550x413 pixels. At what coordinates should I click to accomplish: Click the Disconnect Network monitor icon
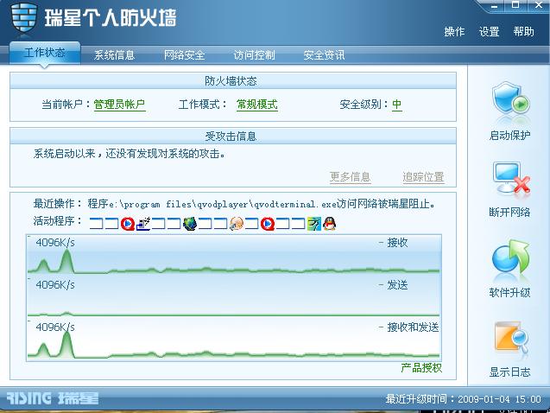click(x=511, y=178)
